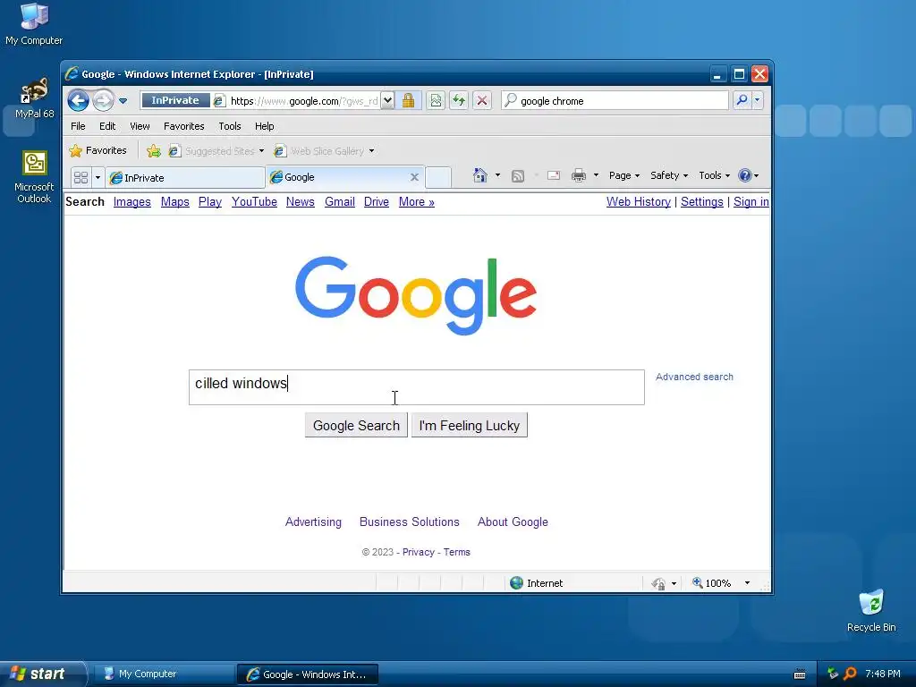The image size is (916, 687).
Task: Switch to the InPrivate tab
Action: pyautogui.click(x=185, y=178)
